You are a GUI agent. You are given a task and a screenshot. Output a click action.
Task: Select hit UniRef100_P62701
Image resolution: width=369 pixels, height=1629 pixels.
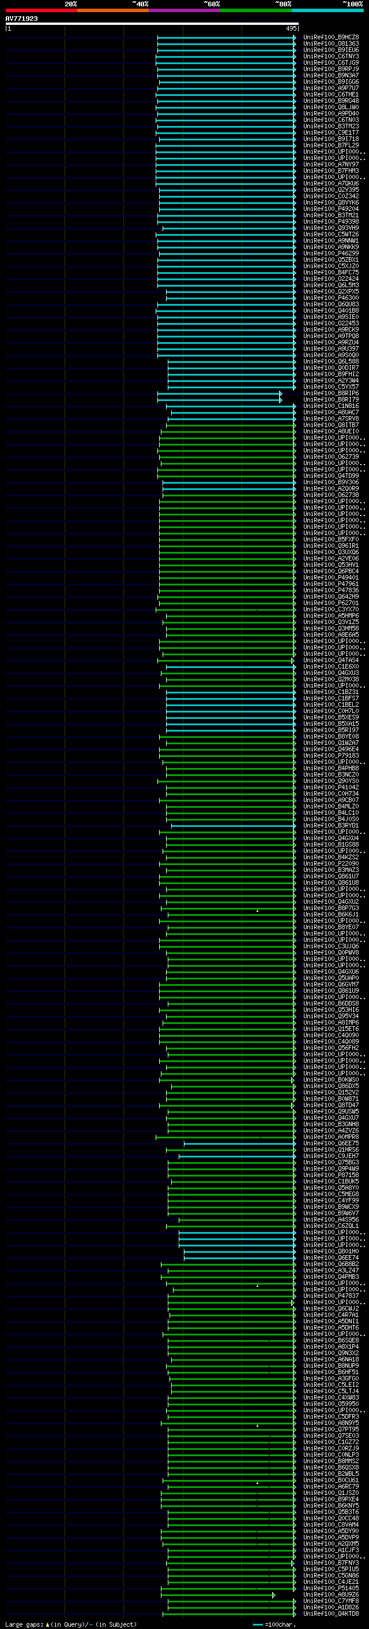[x=331, y=603]
